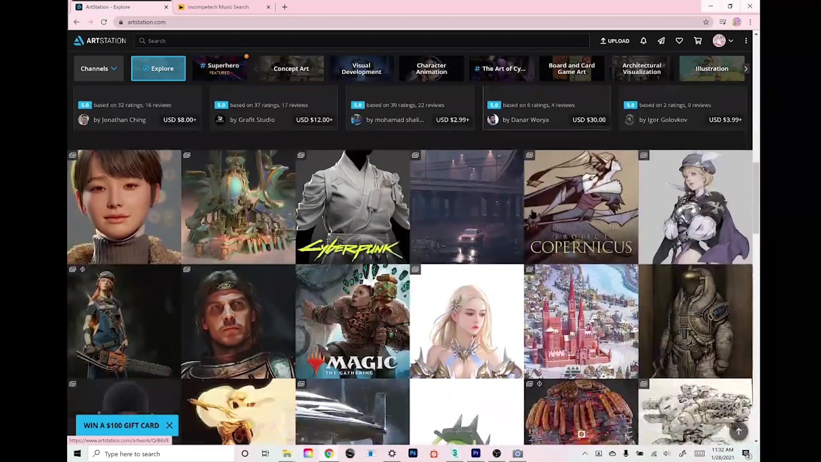
Task: Open the Architectural Visualization channel
Action: point(642,68)
